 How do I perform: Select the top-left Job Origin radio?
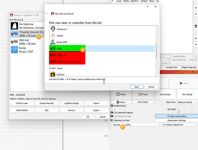point(179,106)
